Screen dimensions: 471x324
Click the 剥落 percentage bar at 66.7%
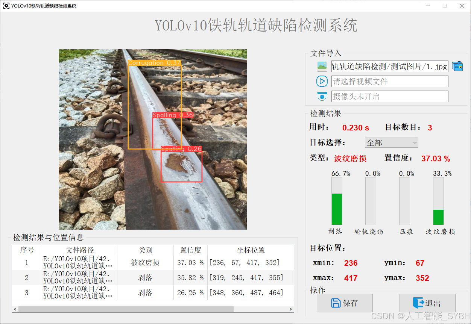pyautogui.click(x=337, y=201)
